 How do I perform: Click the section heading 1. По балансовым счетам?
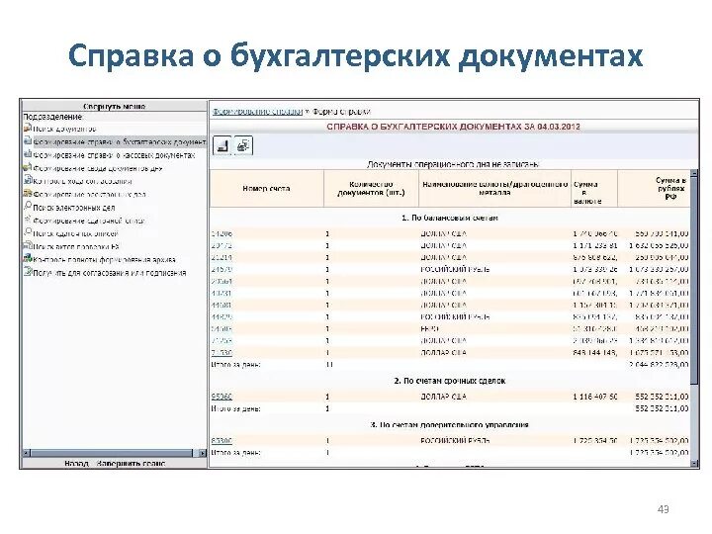click(x=450, y=218)
